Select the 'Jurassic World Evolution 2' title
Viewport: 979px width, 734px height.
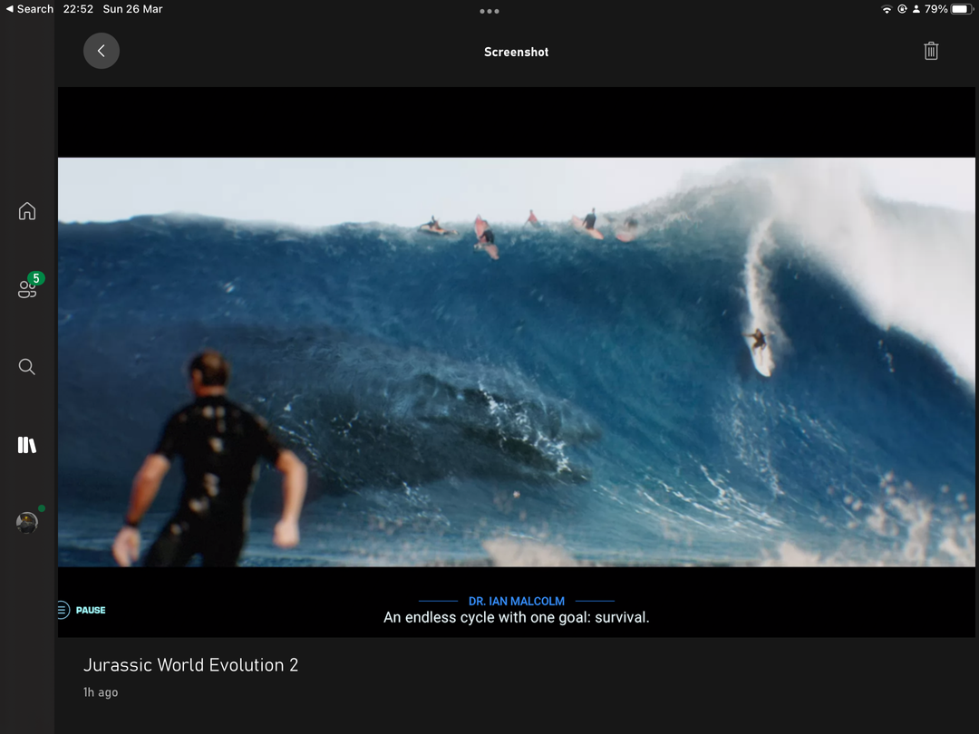[x=190, y=665]
